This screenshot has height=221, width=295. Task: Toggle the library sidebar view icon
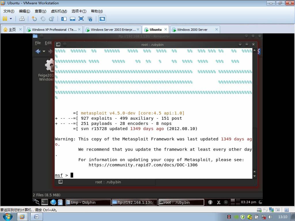(x=64, y=19)
